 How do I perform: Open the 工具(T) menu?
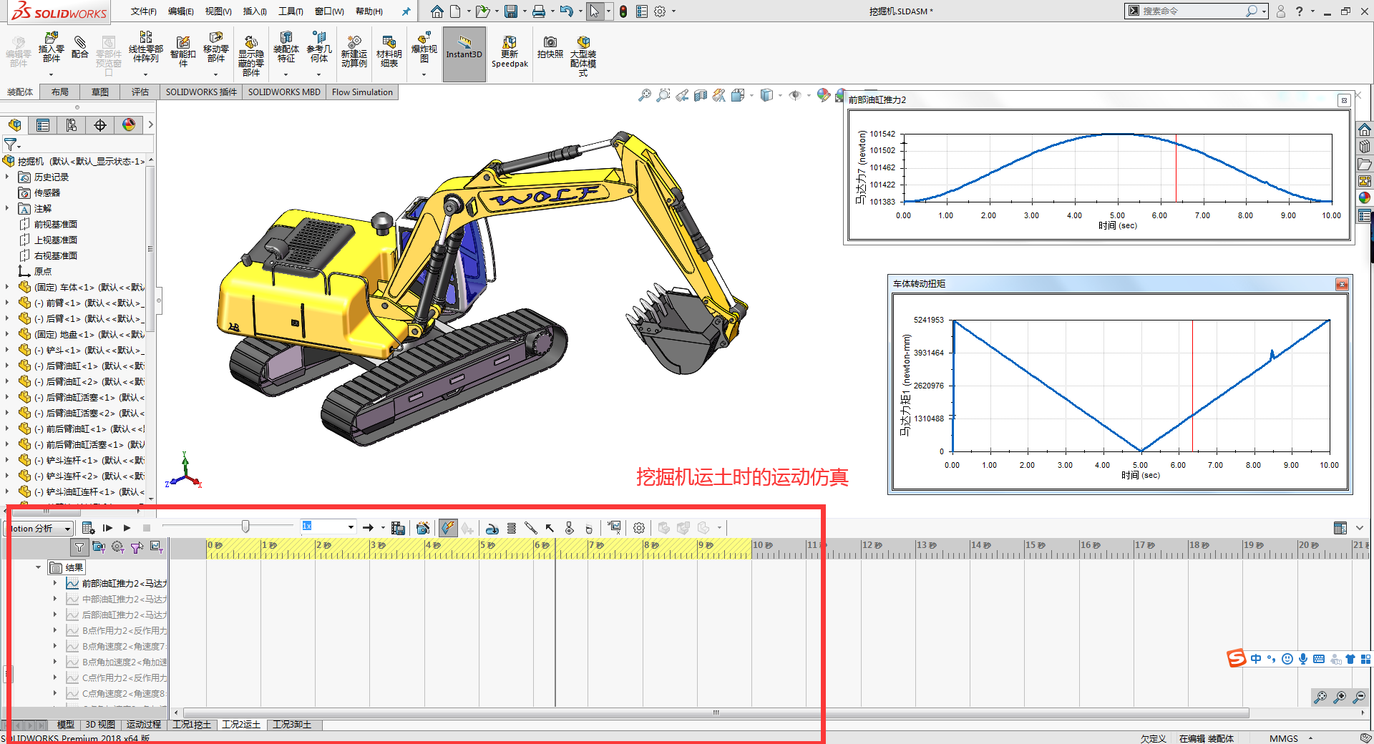291,11
